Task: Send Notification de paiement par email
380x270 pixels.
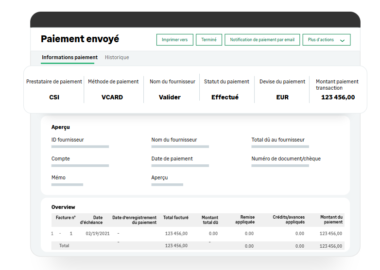Action: point(262,40)
